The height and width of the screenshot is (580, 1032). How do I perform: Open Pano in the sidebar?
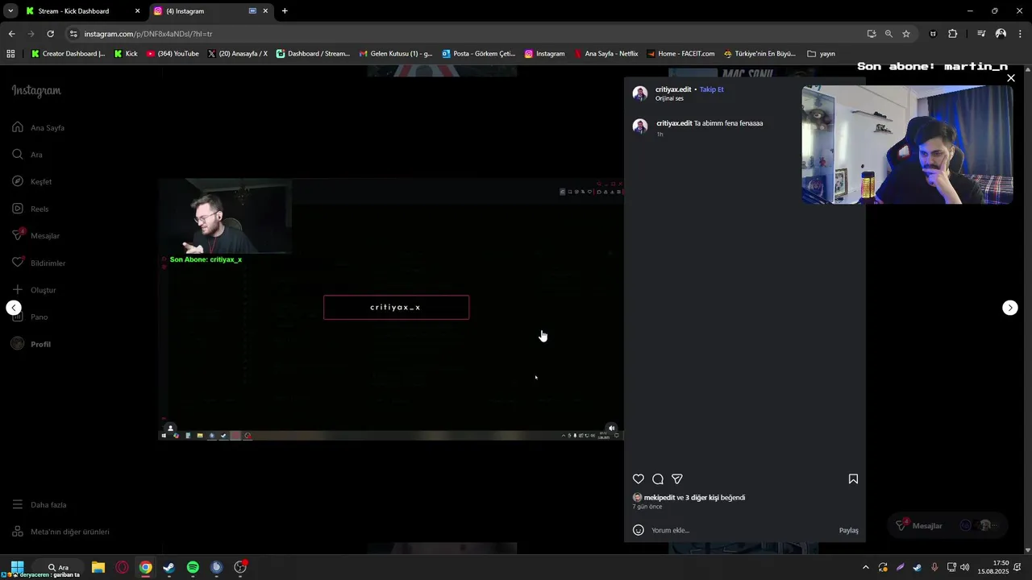pos(31,317)
